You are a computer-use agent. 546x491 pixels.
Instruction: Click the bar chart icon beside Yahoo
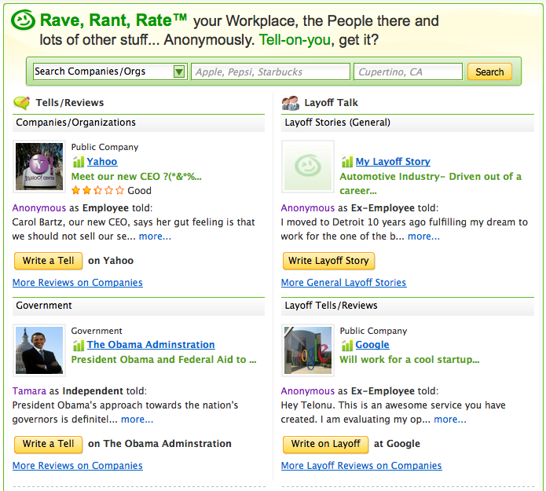tap(78, 162)
